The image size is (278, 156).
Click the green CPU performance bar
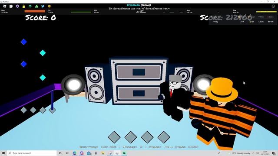tap(81, 12)
